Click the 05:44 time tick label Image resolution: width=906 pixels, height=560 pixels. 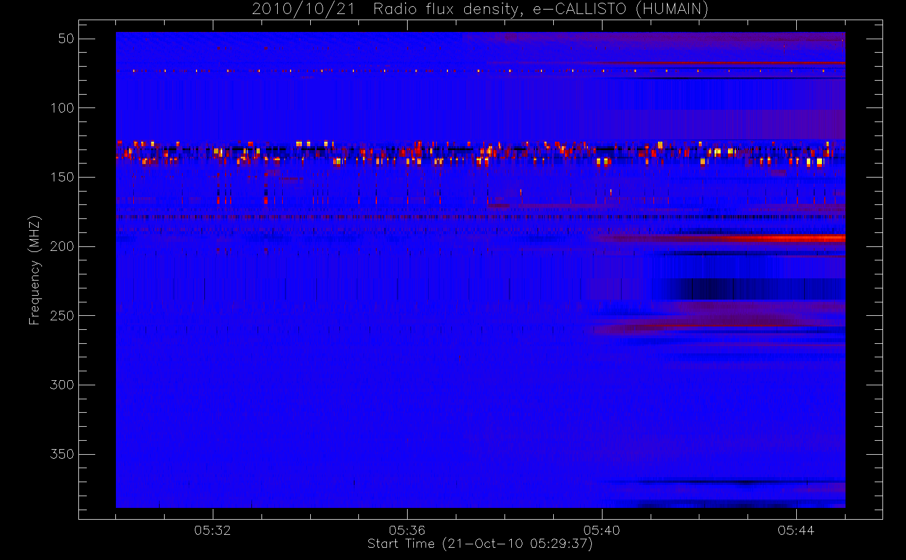tap(796, 530)
